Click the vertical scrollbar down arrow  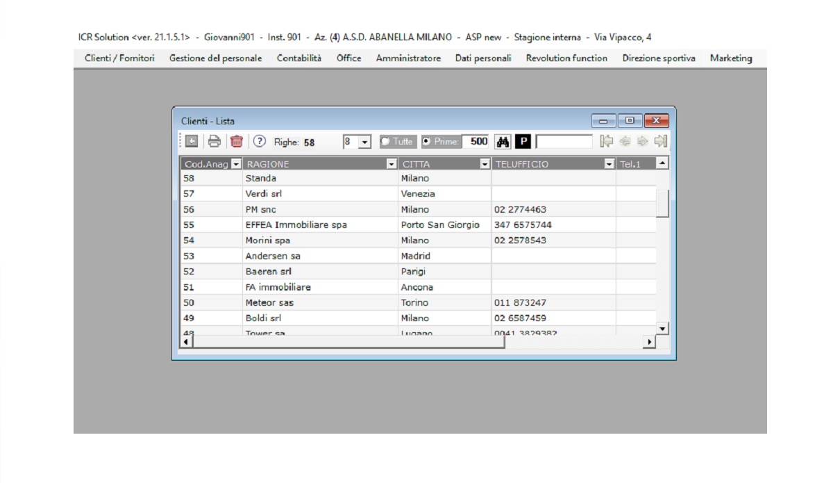663,328
